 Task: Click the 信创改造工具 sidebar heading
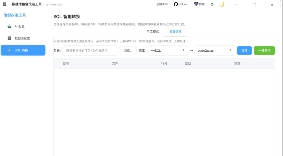(15, 15)
